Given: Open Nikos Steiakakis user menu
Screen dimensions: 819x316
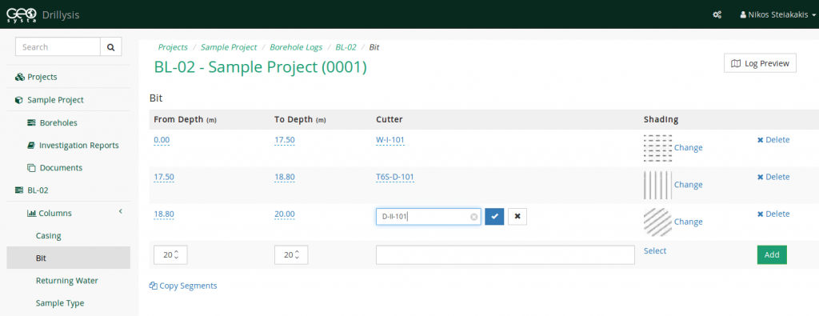Looking at the screenshot, I should (777, 14).
